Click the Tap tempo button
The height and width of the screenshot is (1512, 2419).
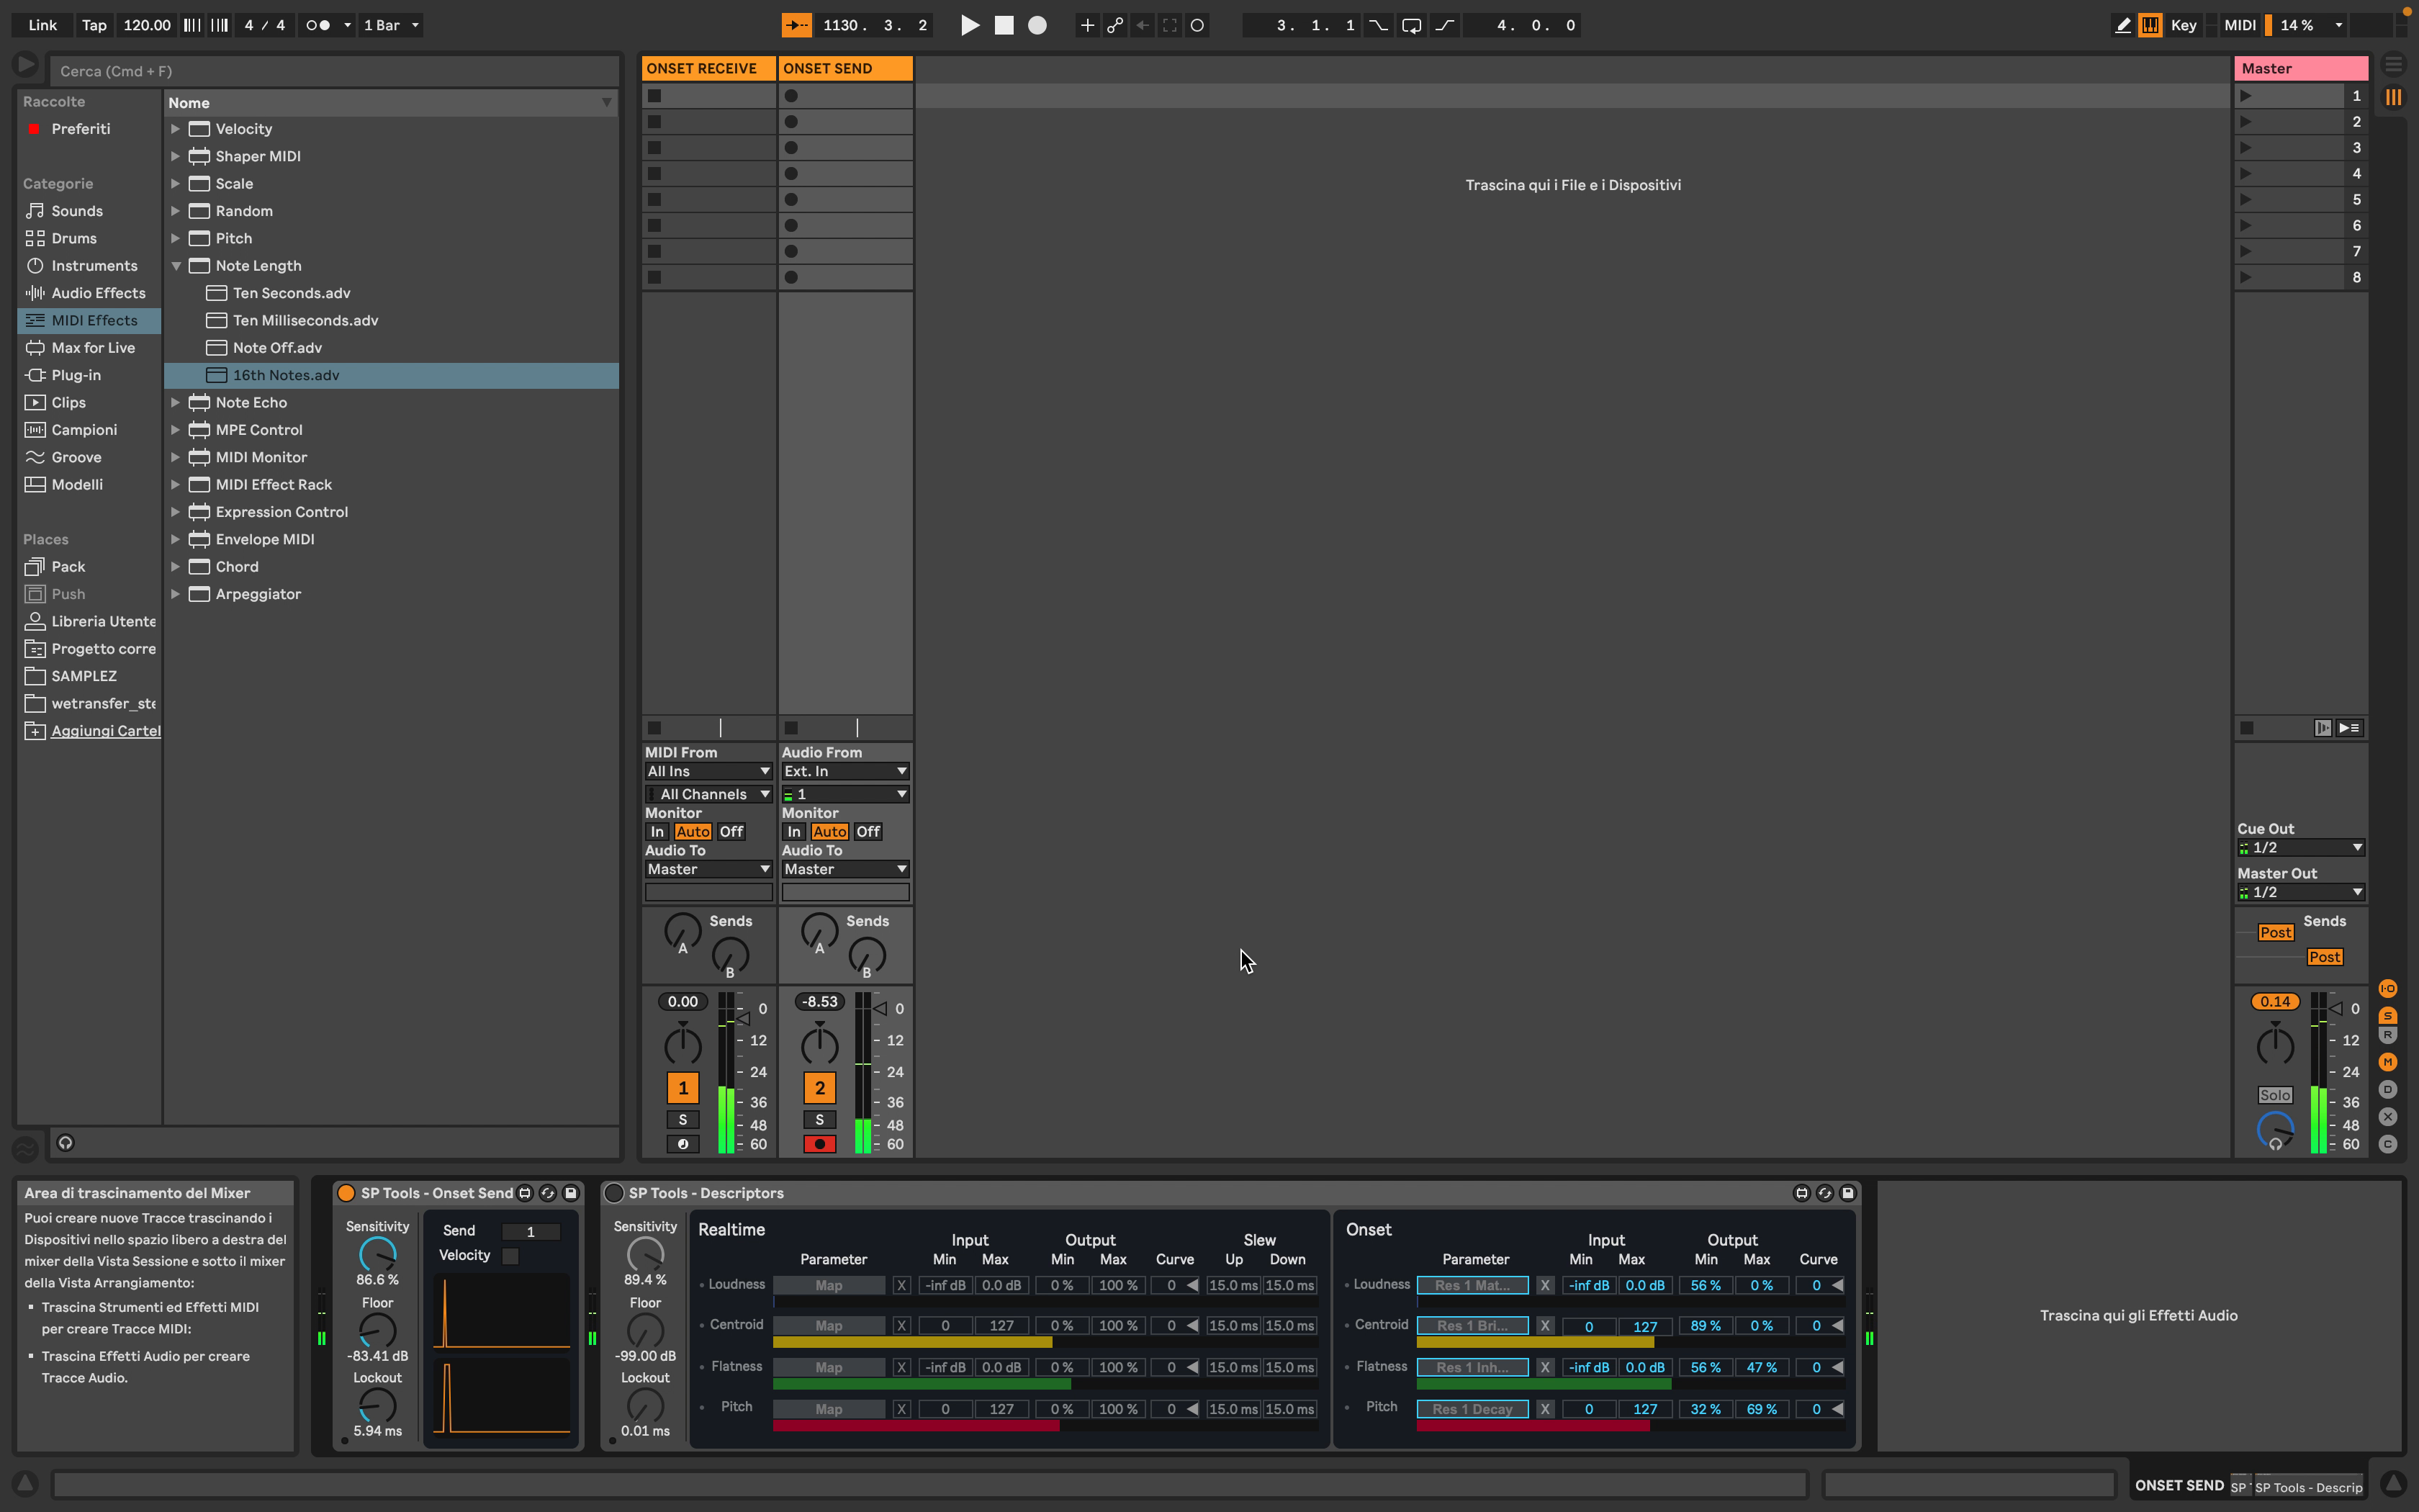(94, 25)
